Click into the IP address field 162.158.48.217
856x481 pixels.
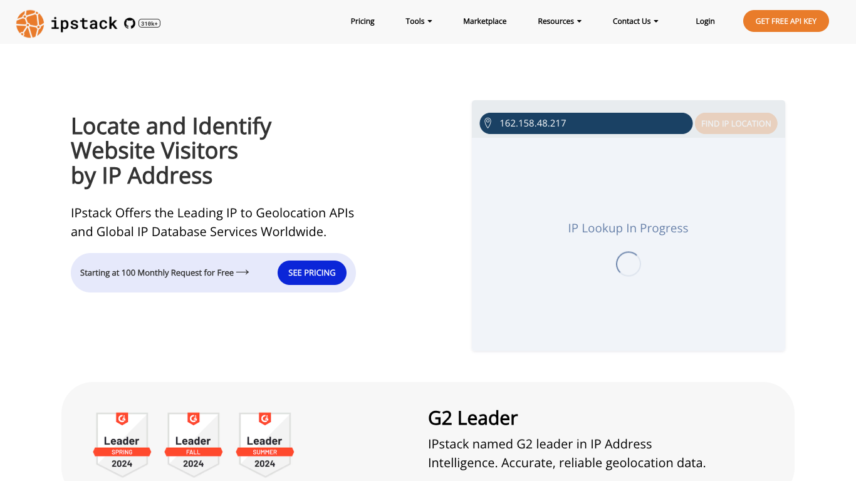point(586,123)
